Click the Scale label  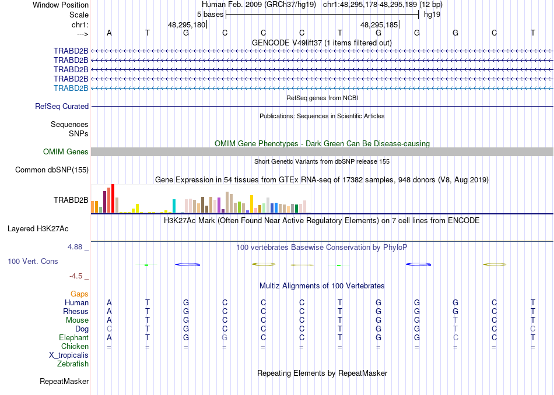tap(79, 15)
